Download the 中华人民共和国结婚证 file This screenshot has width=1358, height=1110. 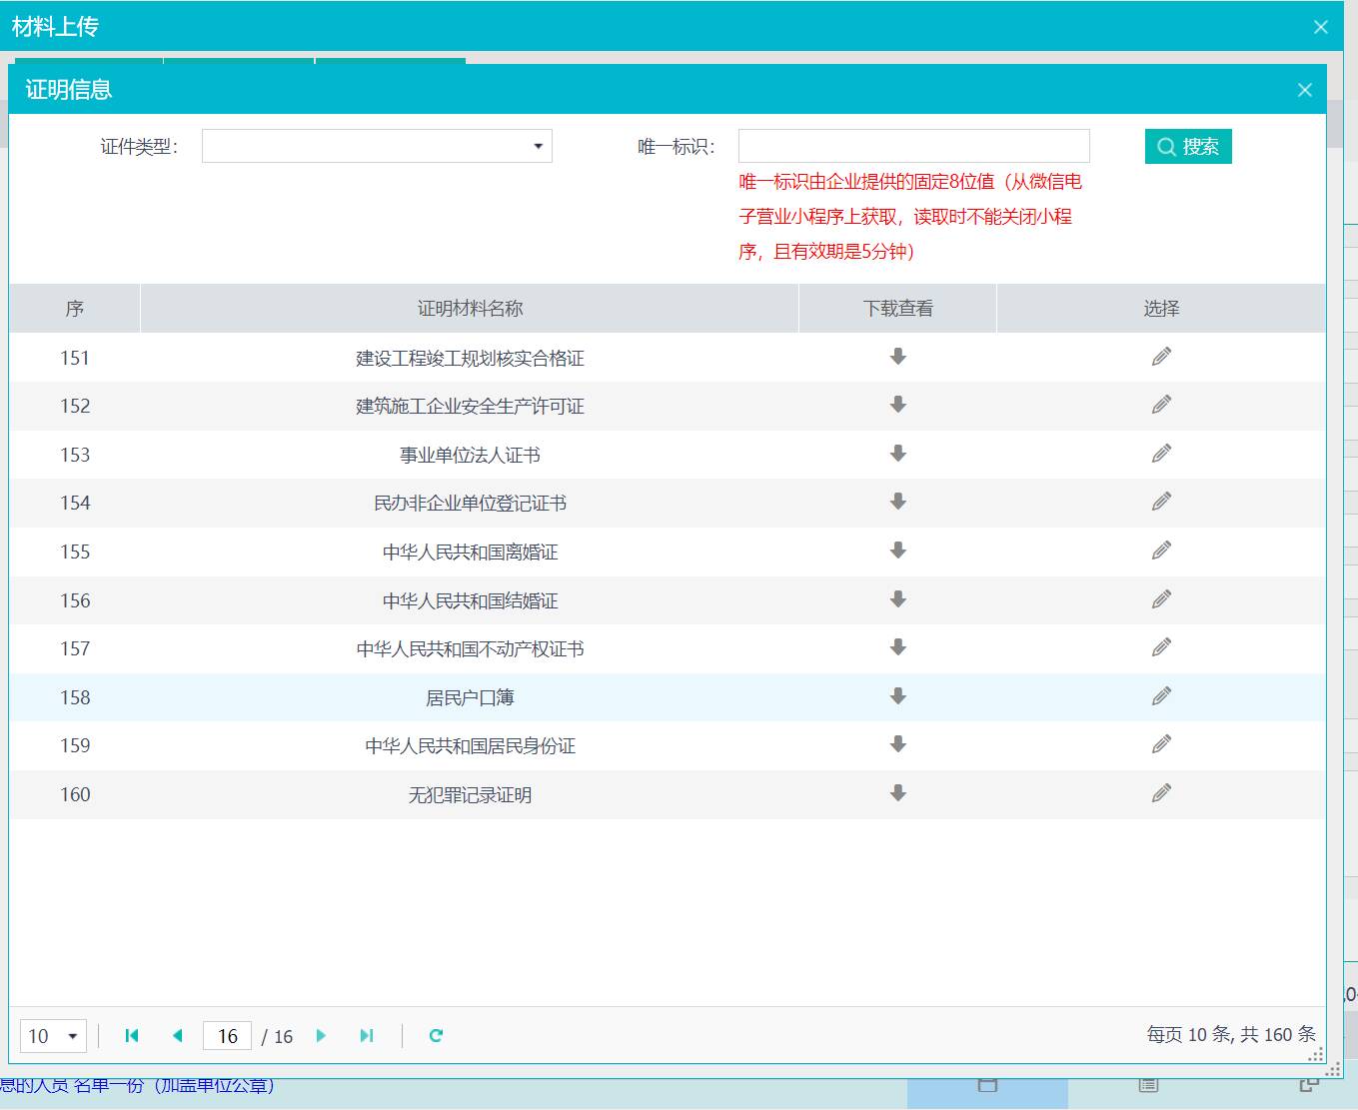point(898,599)
